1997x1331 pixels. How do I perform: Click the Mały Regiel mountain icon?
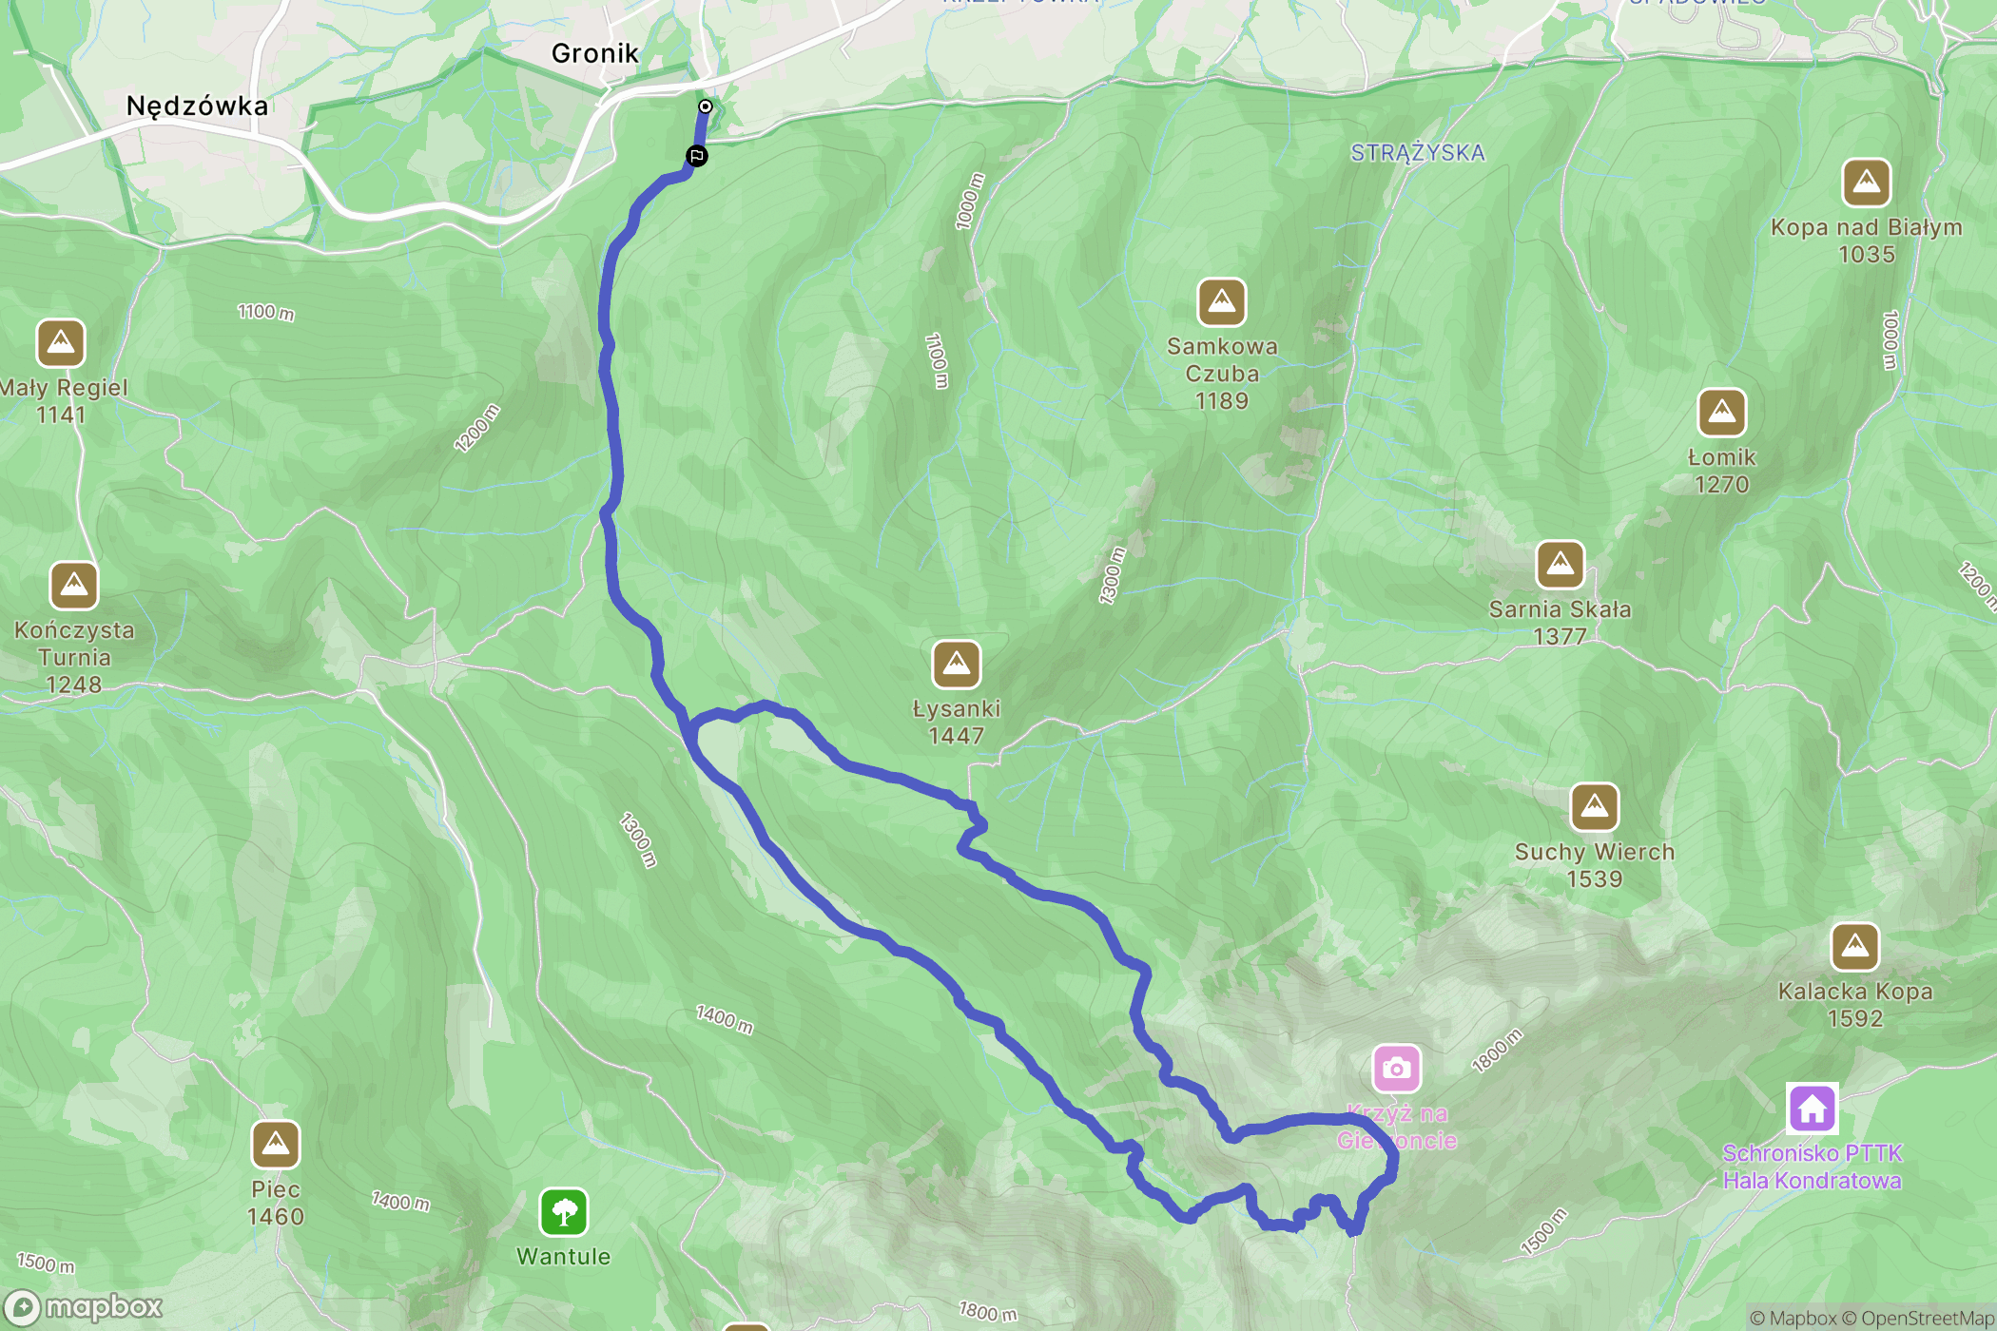(61, 343)
